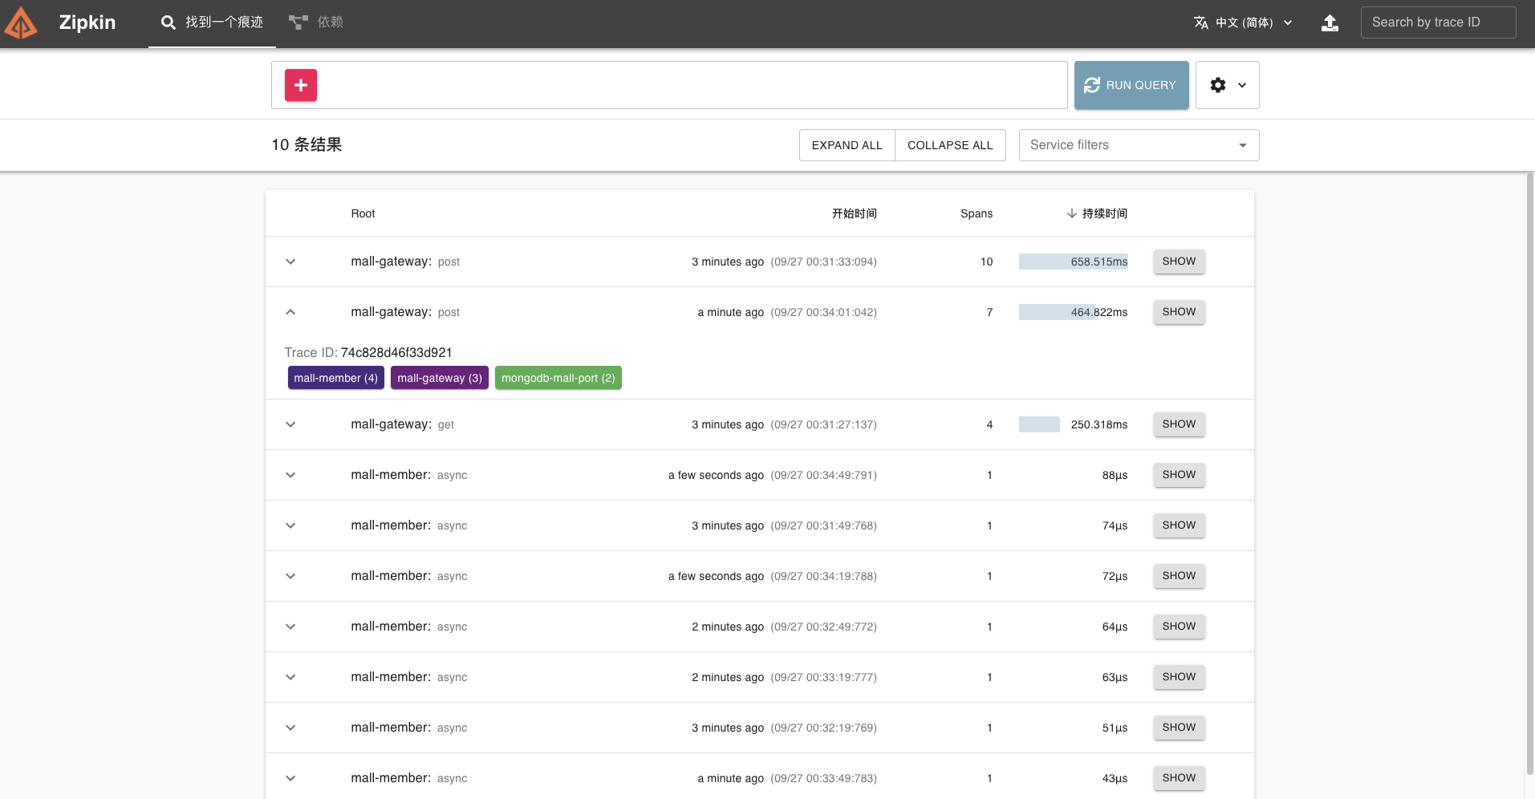Expand the mall-member async 72µs row
The width and height of the screenshot is (1535, 799).
290,576
